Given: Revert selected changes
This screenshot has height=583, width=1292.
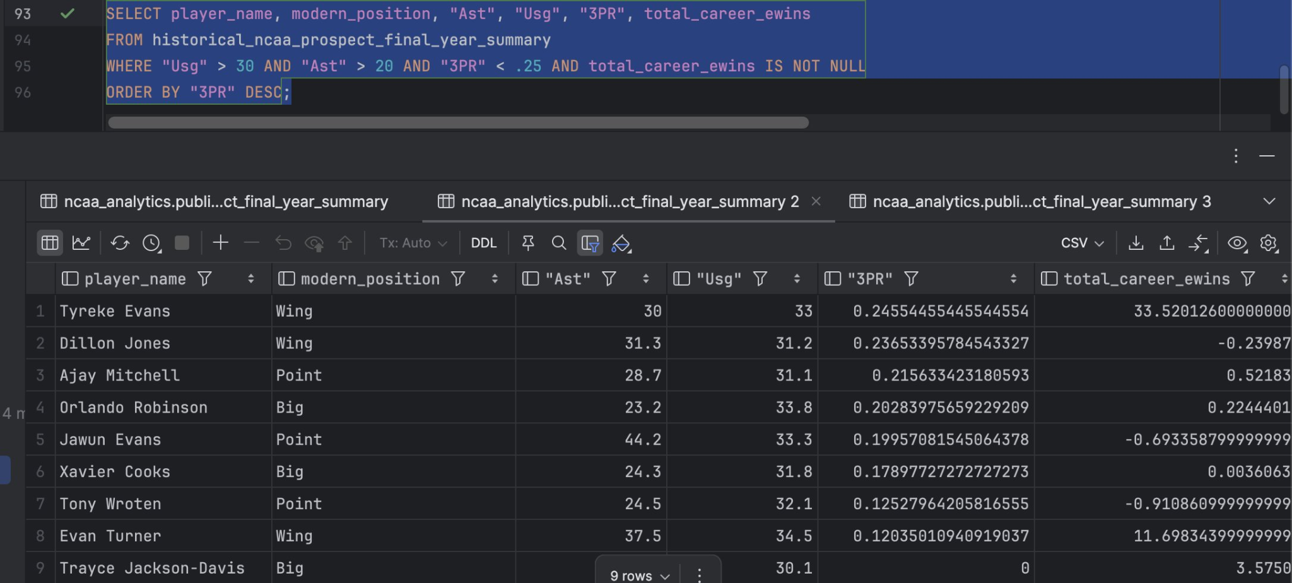Looking at the screenshot, I should tap(283, 243).
